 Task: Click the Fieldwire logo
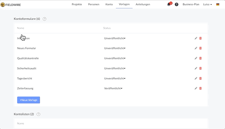11,5
